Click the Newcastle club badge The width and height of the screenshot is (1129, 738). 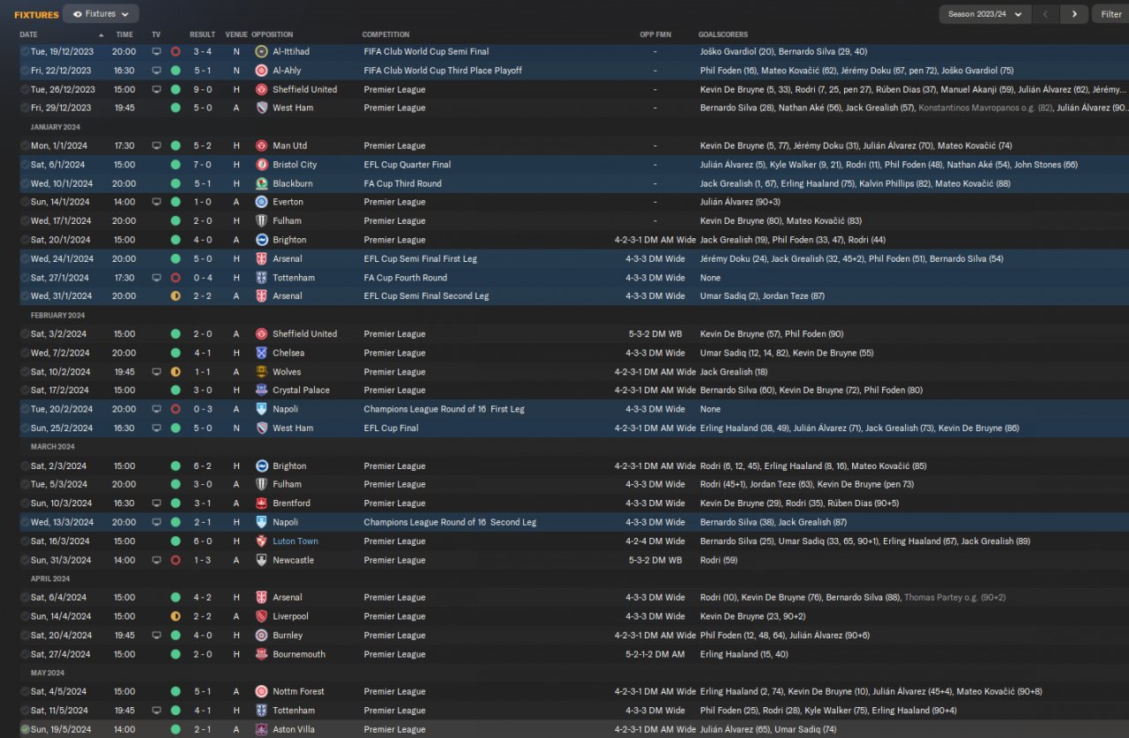(262, 560)
